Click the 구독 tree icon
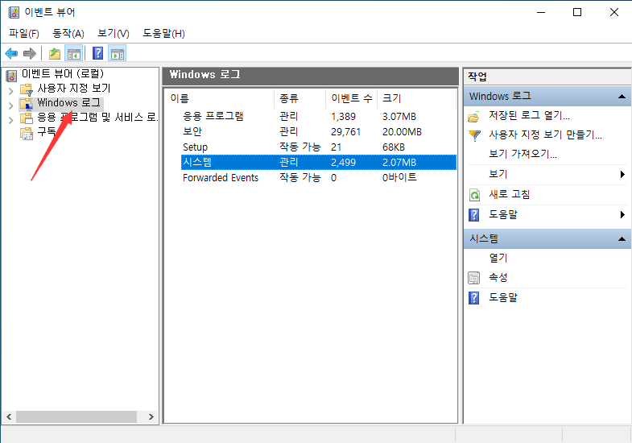The image size is (632, 443). click(x=27, y=133)
